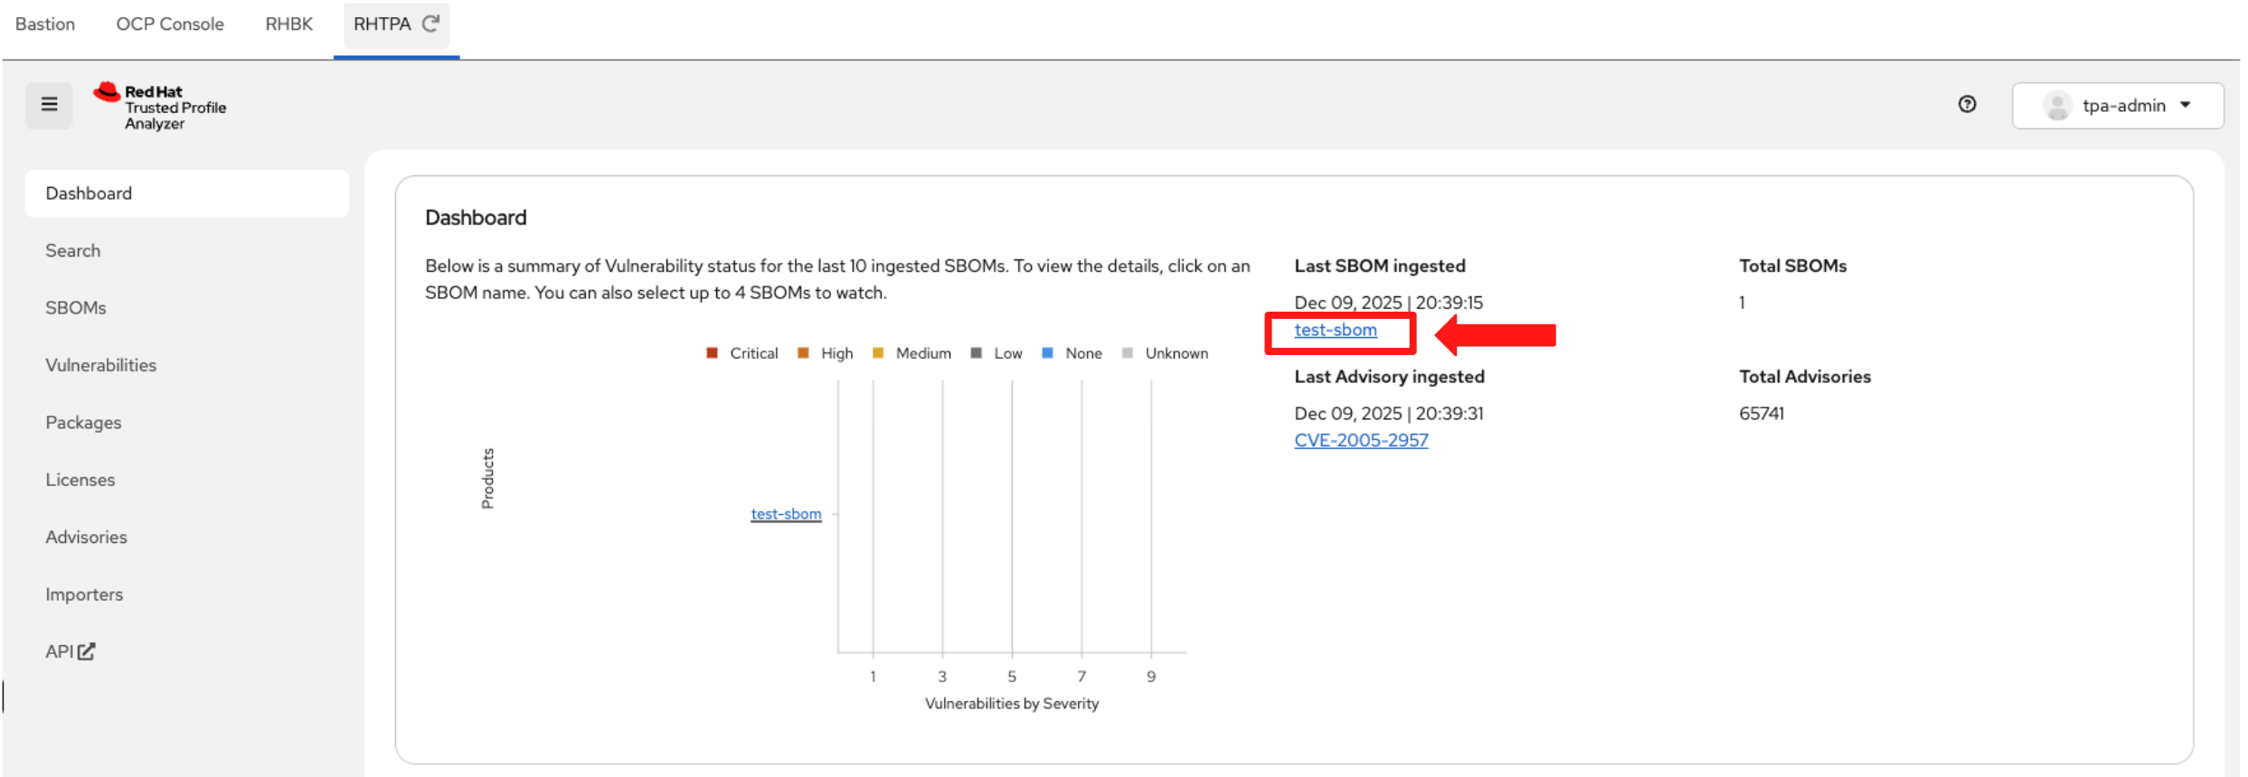Open the CVE-2005-2957 advisory link

coord(1360,441)
